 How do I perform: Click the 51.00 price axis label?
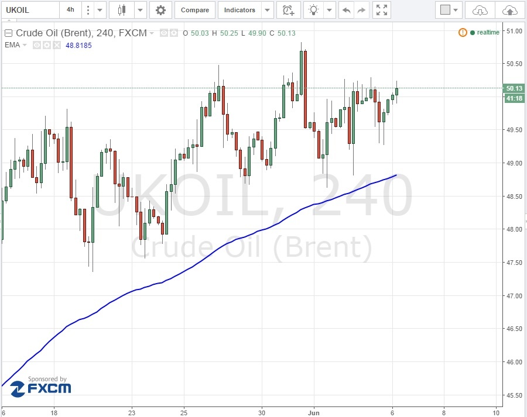(x=515, y=31)
